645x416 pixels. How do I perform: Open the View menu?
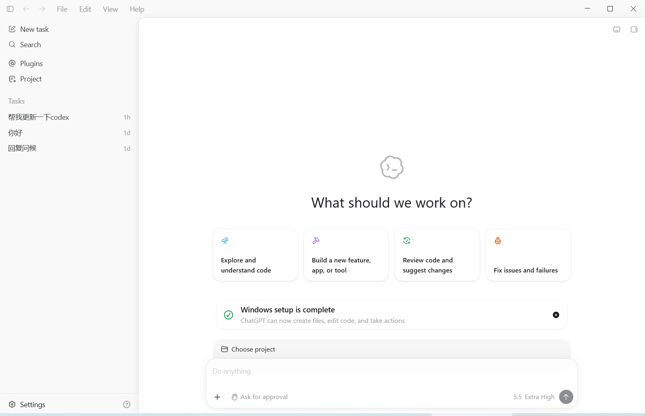coord(110,9)
